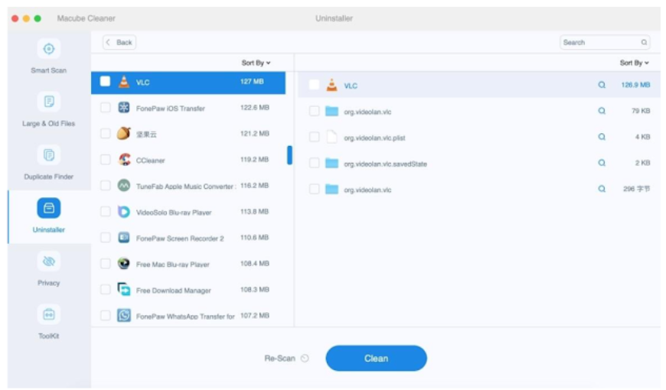The width and height of the screenshot is (666, 390).
Task: Tick the CCleaner checkbox
Action: coord(106,160)
